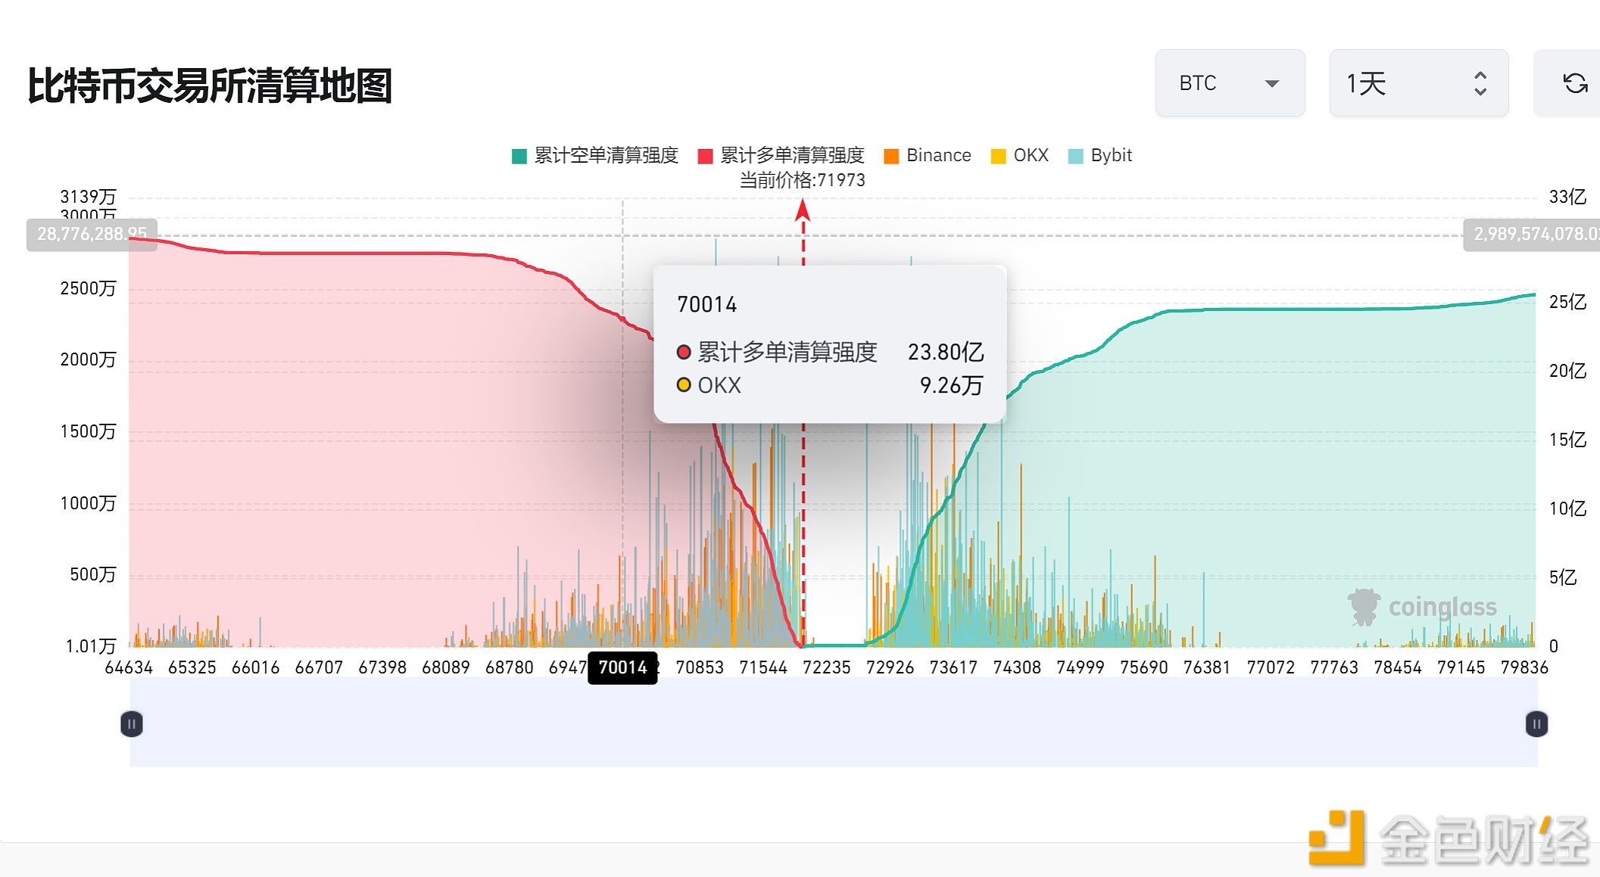Click the x-axis label 73617

coord(953,667)
